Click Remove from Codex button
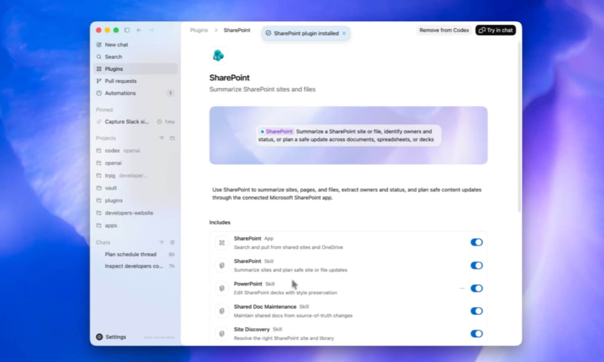The height and width of the screenshot is (362, 604). (x=444, y=30)
